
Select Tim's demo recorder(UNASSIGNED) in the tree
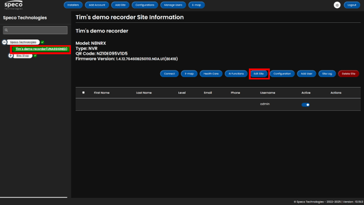click(x=41, y=49)
